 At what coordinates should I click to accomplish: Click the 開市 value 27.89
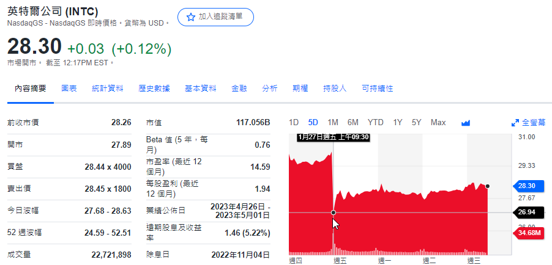(x=121, y=145)
